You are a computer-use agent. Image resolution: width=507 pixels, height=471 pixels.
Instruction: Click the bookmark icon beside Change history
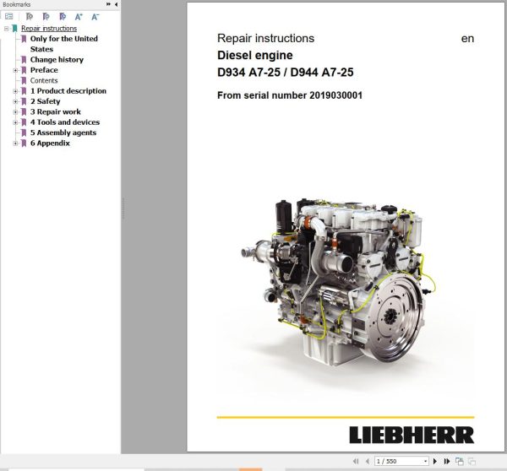(24, 60)
